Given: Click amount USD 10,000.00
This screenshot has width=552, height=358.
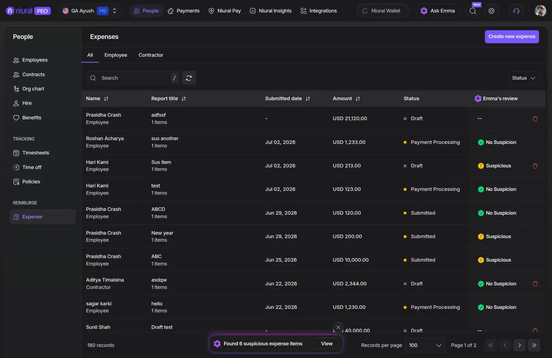Looking at the screenshot, I should point(351,260).
